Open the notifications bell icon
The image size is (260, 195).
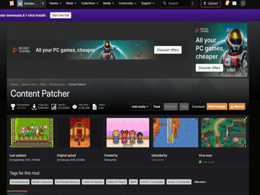click(227, 3)
